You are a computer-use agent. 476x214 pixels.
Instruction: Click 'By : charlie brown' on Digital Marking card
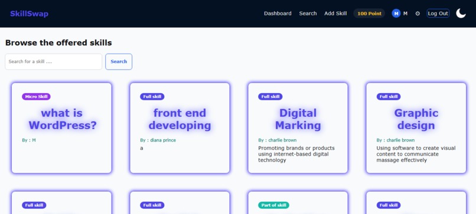278,140
